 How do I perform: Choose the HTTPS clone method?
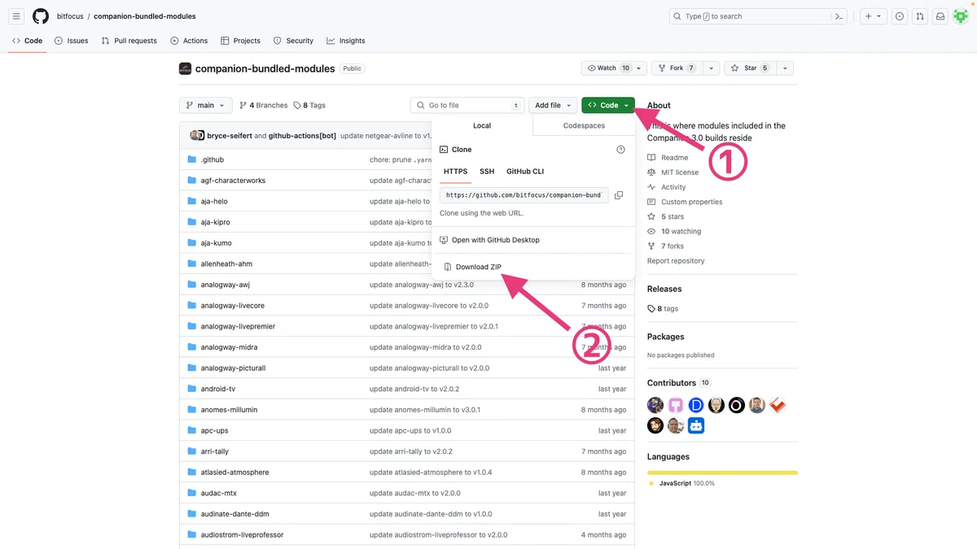click(x=455, y=172)
